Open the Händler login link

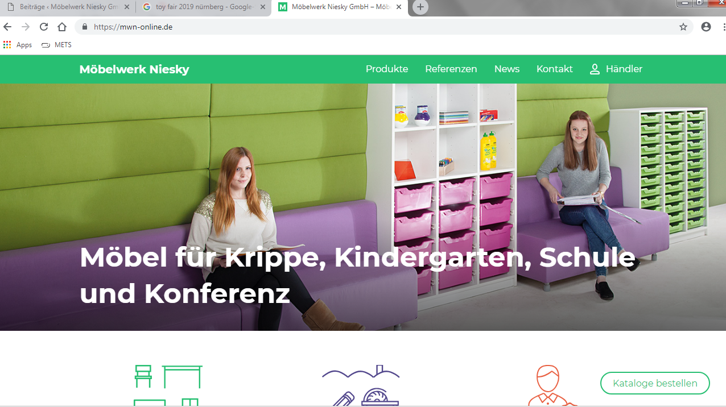616,69
